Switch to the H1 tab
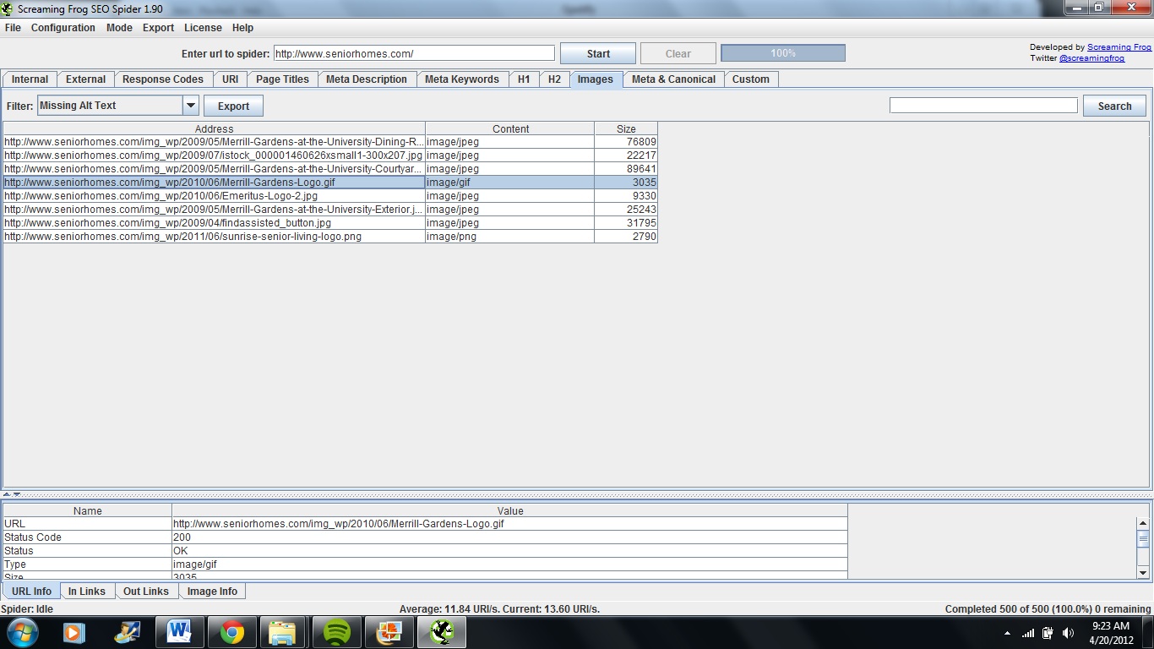The height and width of the screenshot is (649, 1154). coord(524,79)
